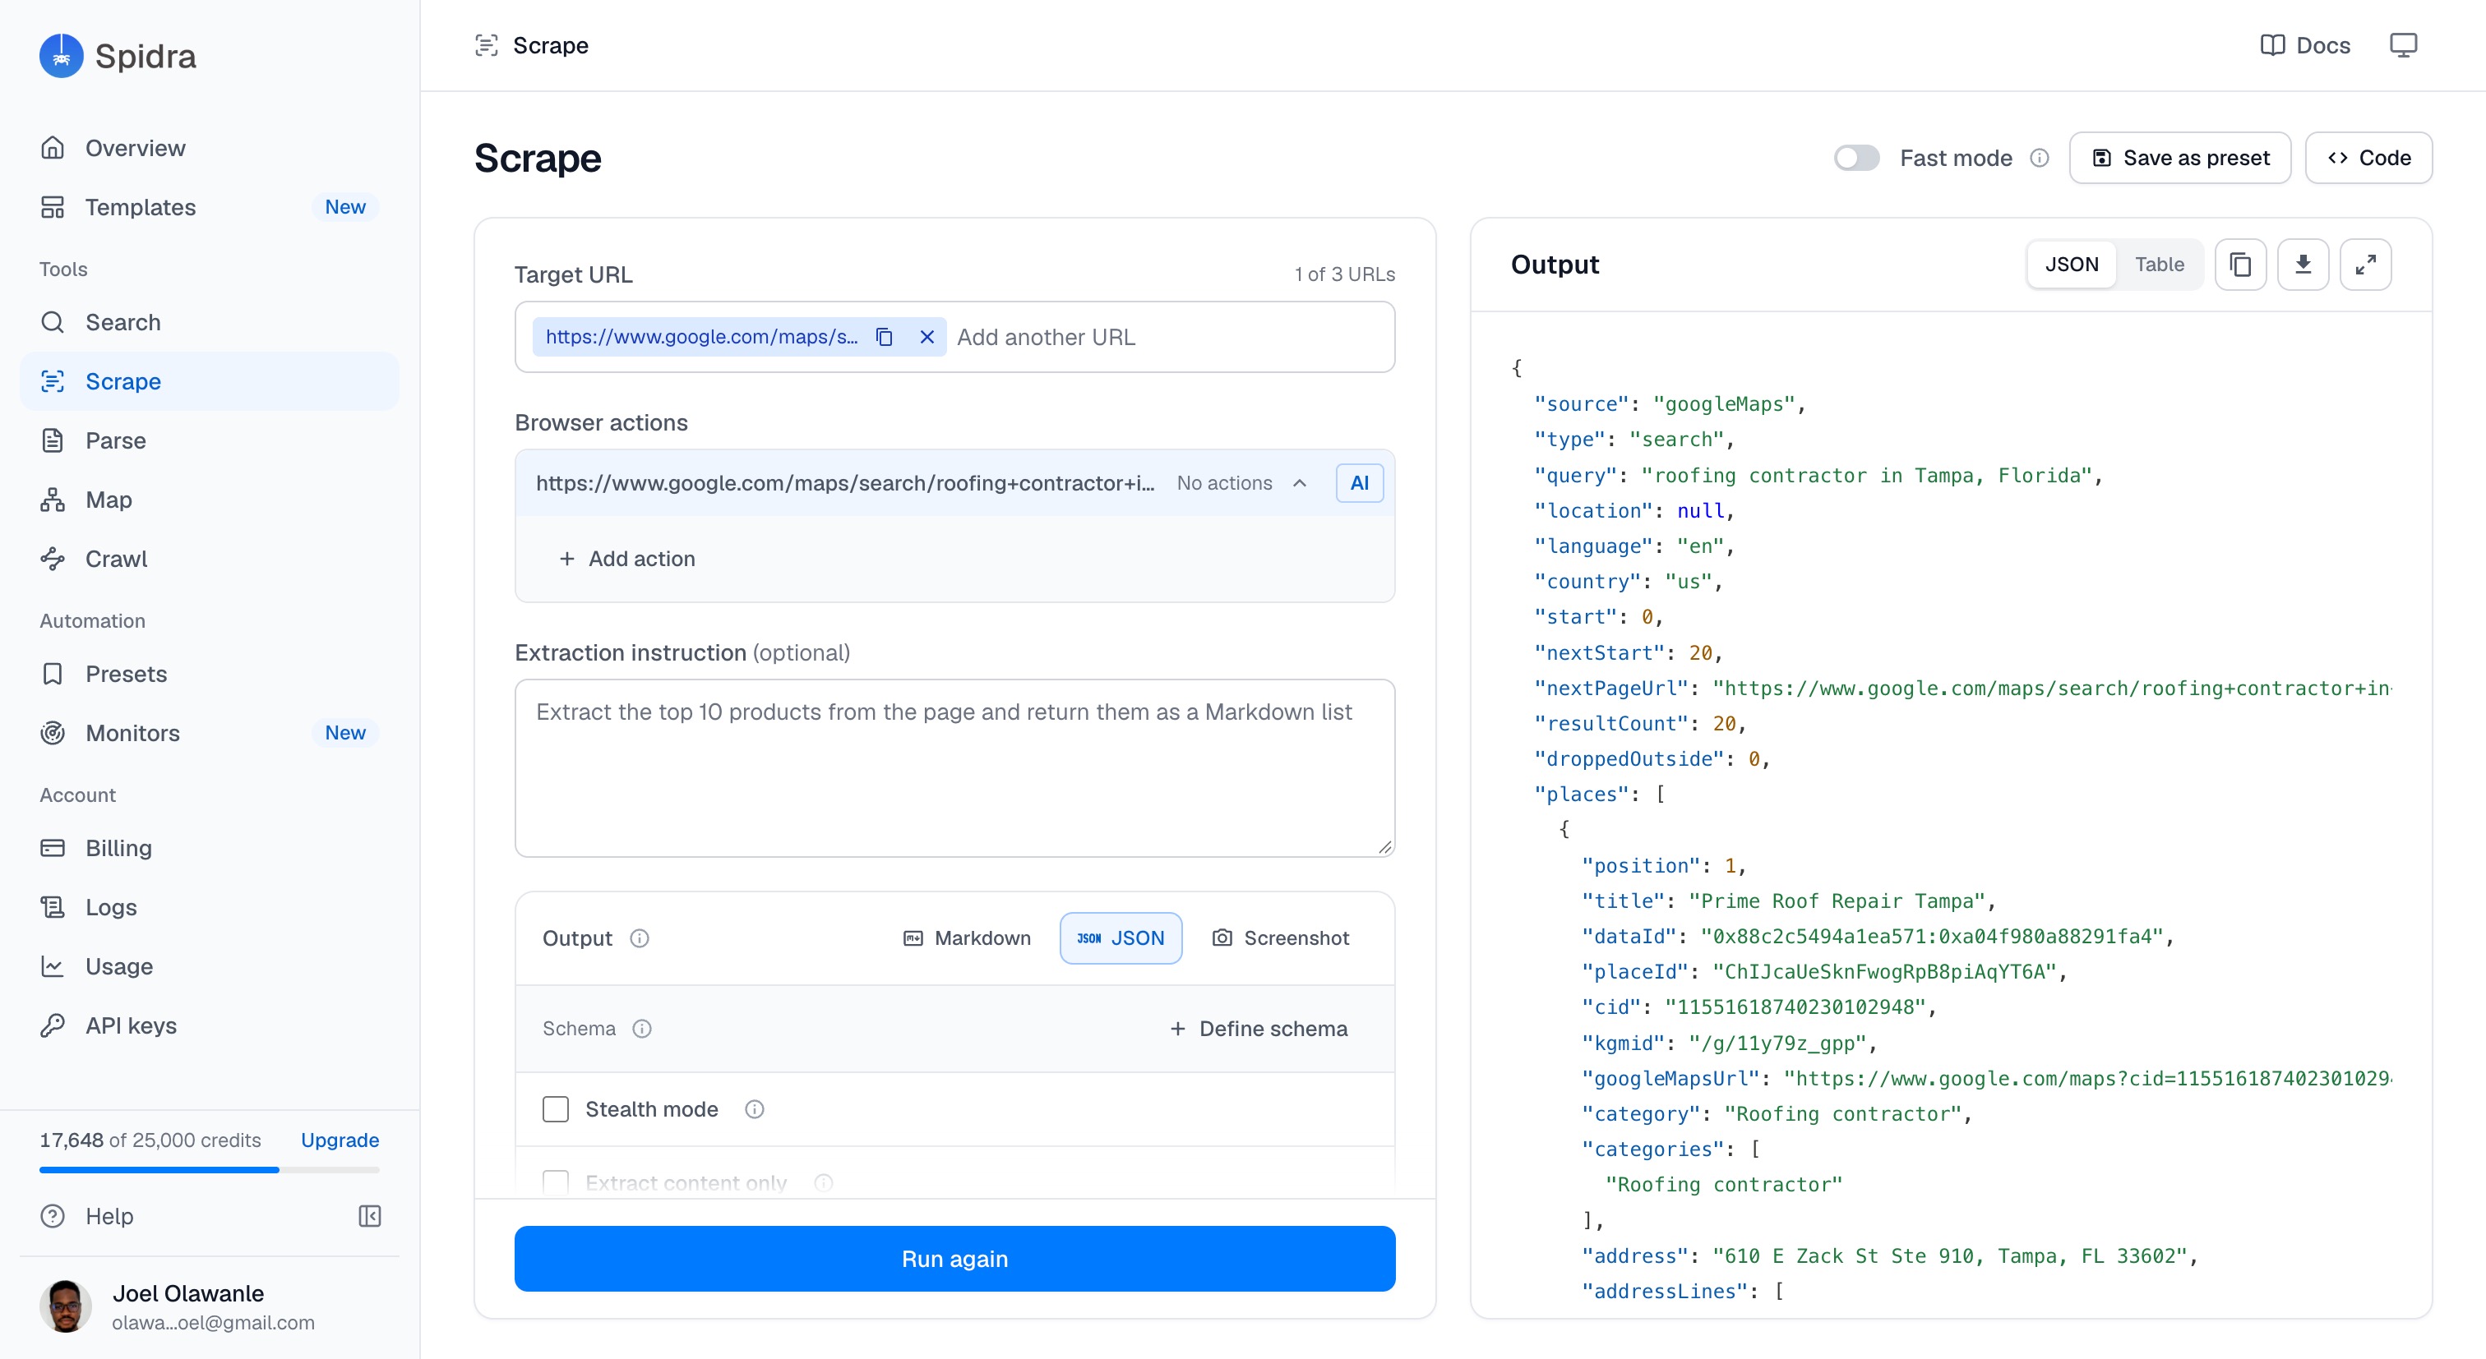Collapse the No actions browser row
The image size is (2486, 1359).
1299,483
